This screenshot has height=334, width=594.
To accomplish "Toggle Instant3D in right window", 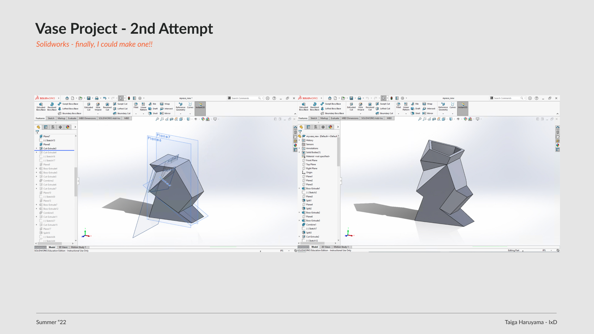I will point(463,106).
